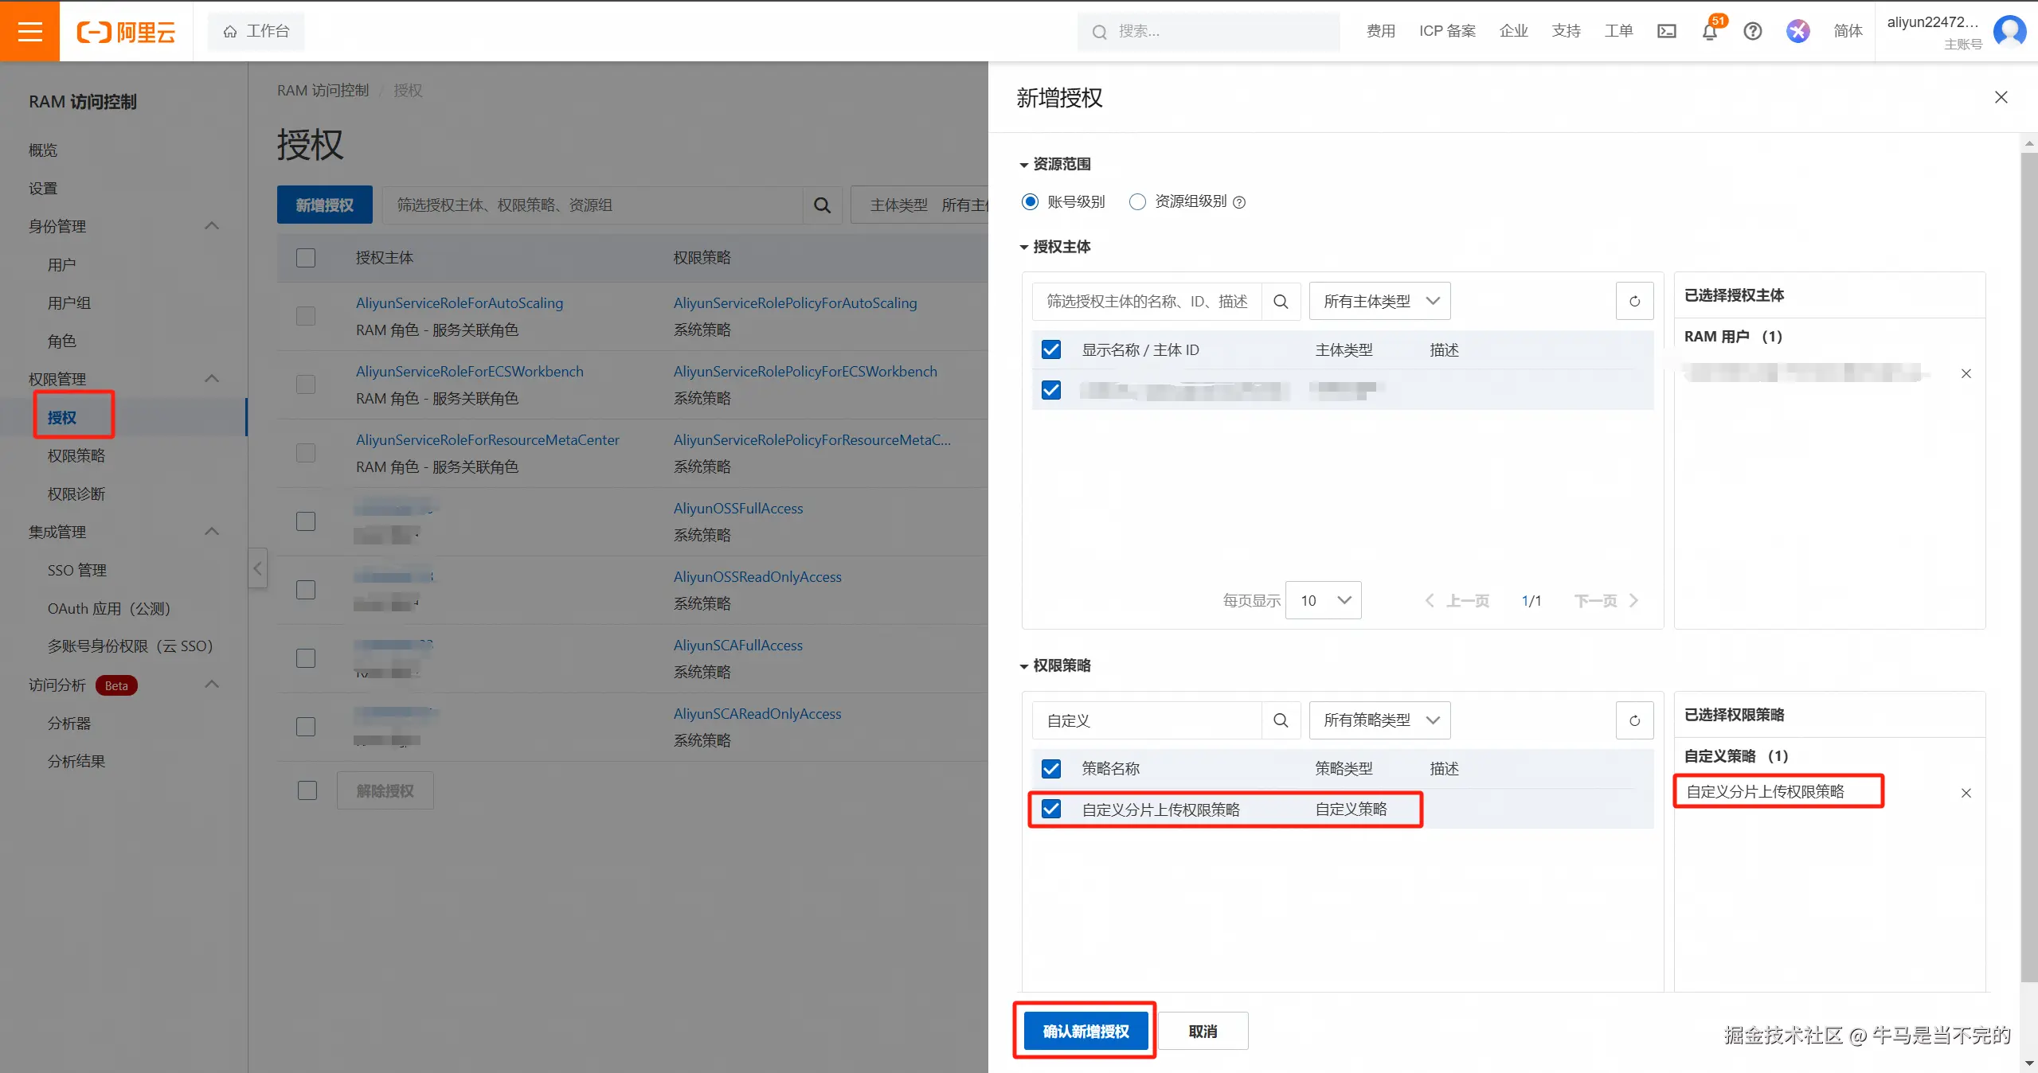
Task: Open 权限诊断 in the sidebar
Action: [x=76, y=494]
